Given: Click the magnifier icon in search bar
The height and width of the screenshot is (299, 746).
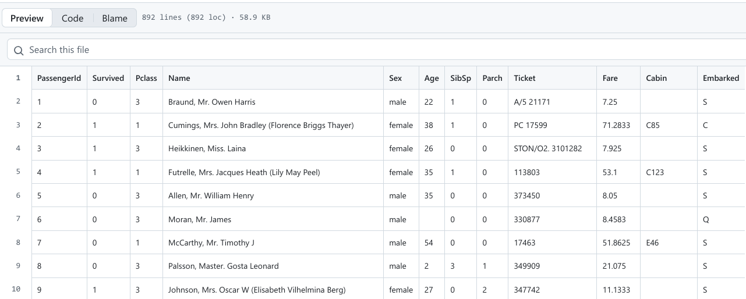Looking at the screenshot, I should (x=19, y=50).
